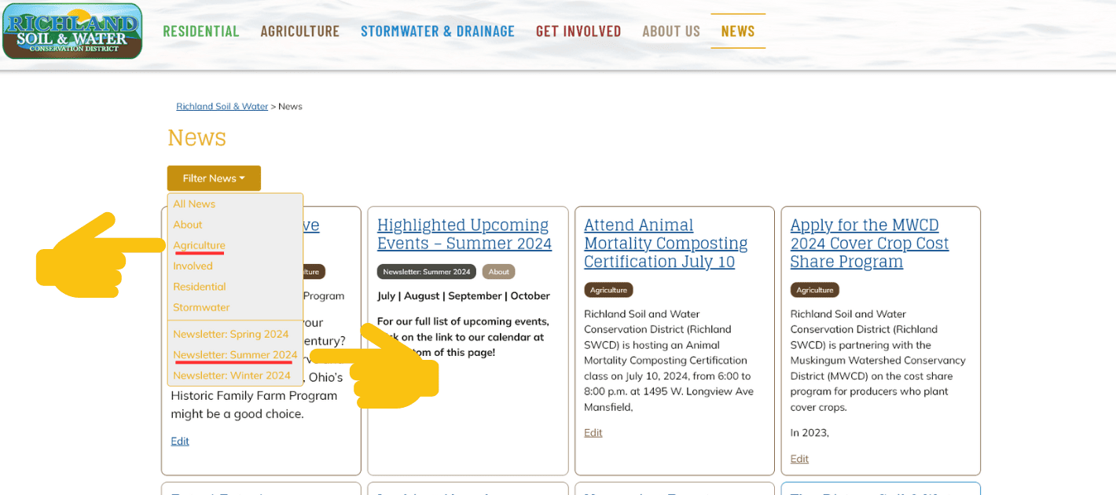Click Agriculture tag on Composting card
The image size is (1116, 495).
tap(608, 290)
